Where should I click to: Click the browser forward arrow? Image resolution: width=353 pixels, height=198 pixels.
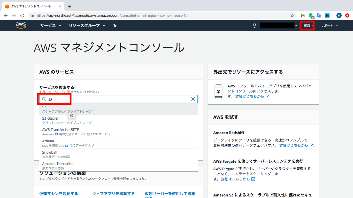pyautogui.click(x=14, y=15)
